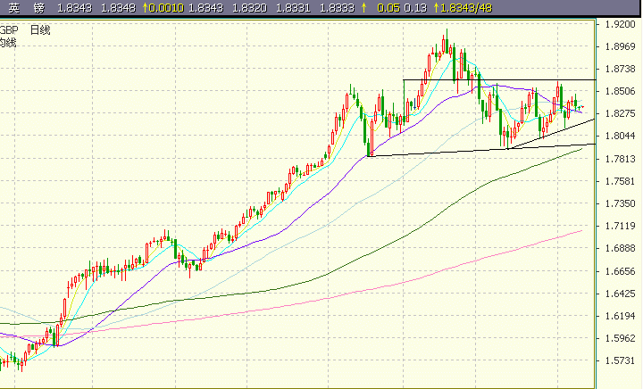Click the 1.6656 price axis label
This screenshot has width=643, height=389.
click(x=621, y=271)
